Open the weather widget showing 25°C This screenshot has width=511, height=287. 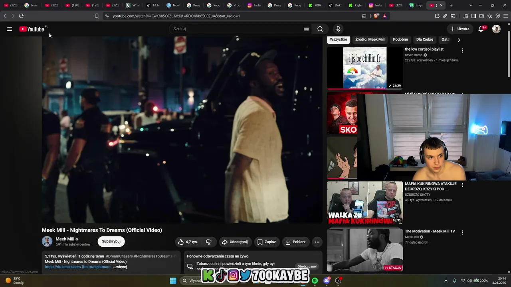coord(14,281)
